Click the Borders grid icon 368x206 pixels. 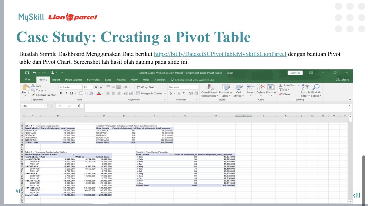click(81, 93)
